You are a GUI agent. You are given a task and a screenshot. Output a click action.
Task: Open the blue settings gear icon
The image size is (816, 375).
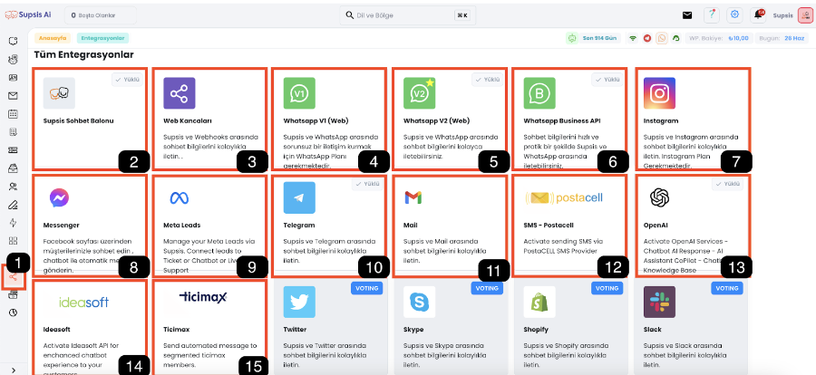coord(734,15)
